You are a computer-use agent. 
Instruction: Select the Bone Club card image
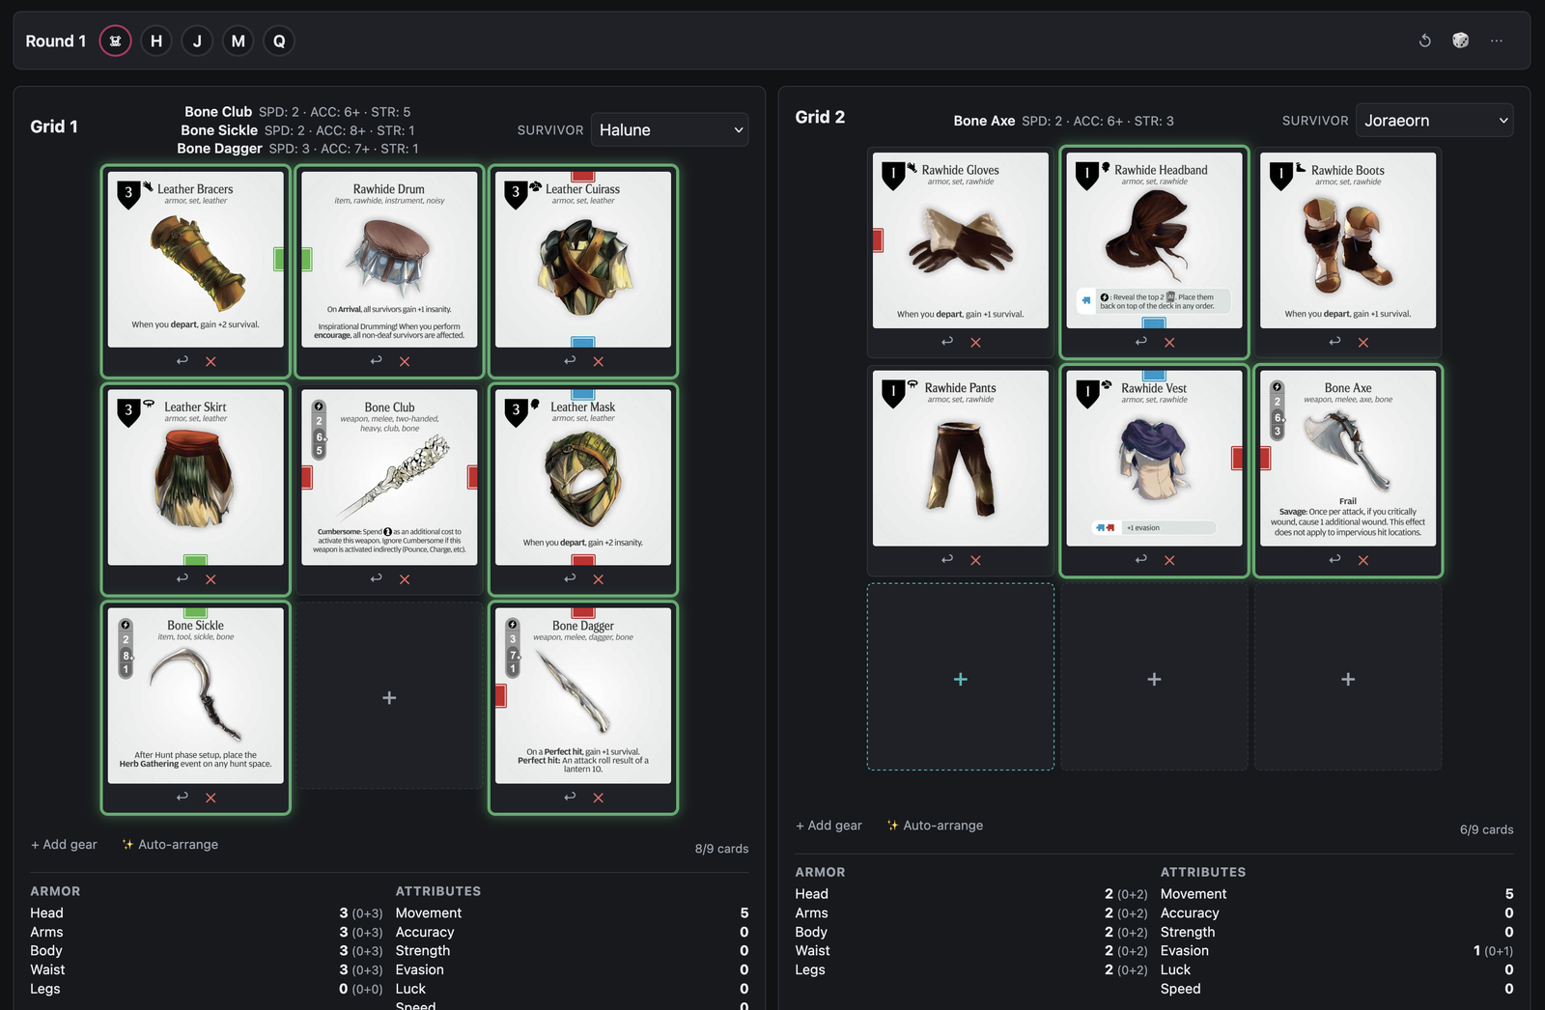[389, 477]
